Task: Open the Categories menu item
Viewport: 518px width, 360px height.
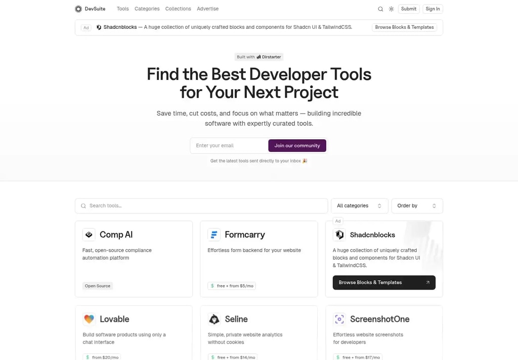Action: tap(147, 9)
